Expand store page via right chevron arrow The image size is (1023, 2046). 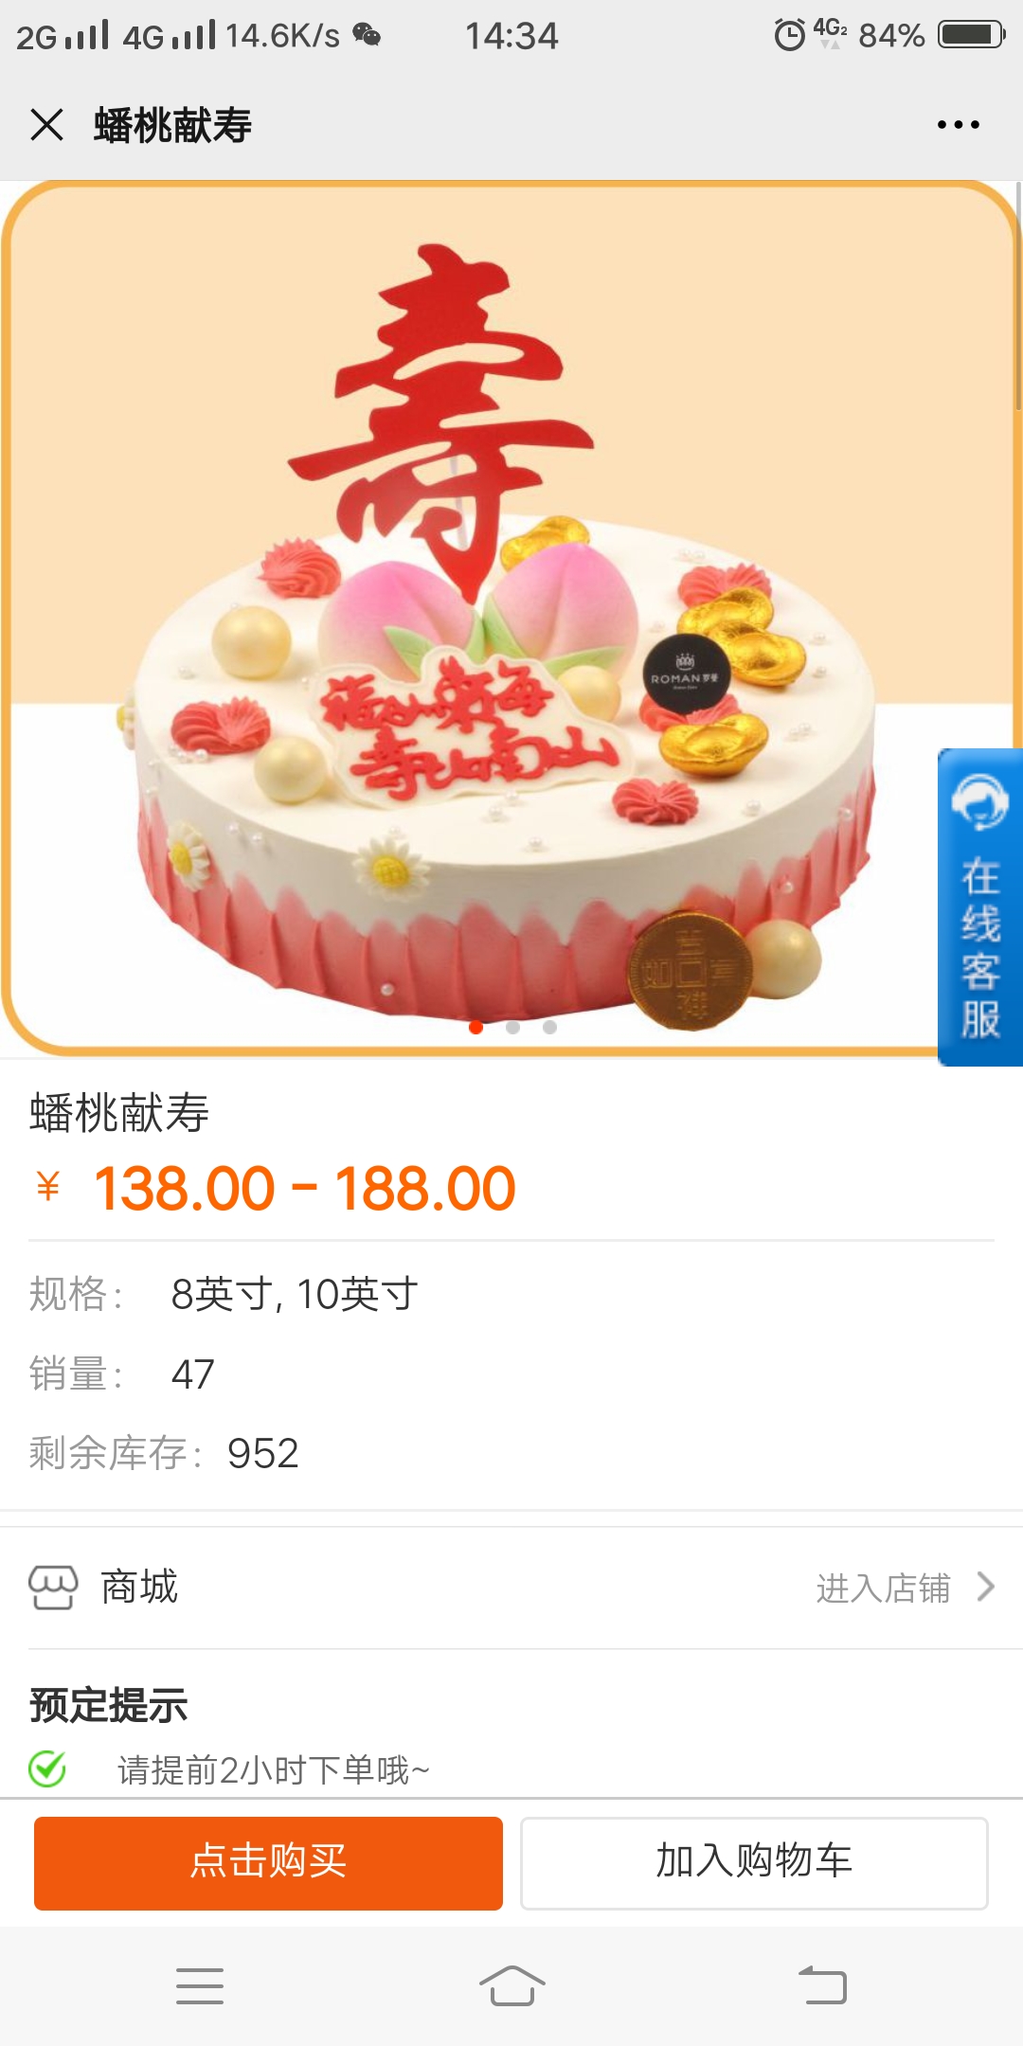pyautogui.click(x=985, y=1587)
